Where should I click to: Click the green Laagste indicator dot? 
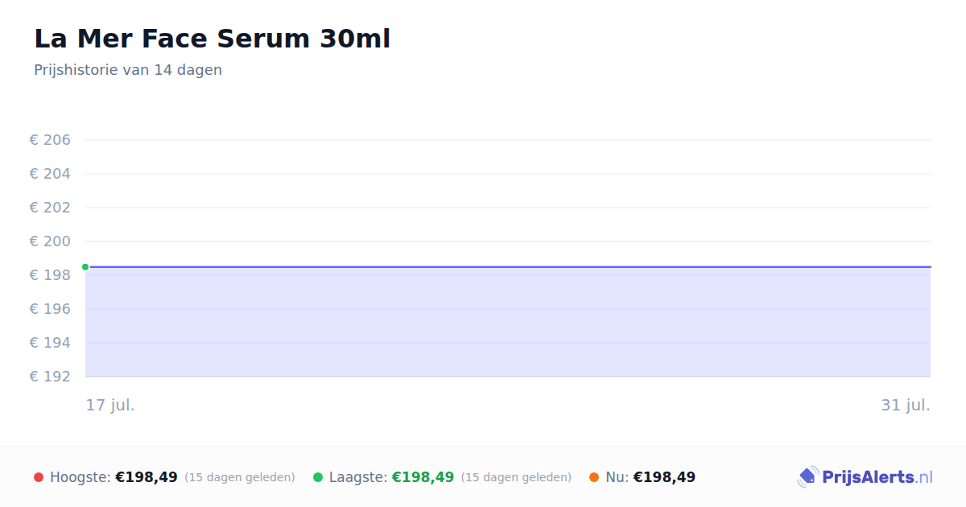click(x=318, y=477)
